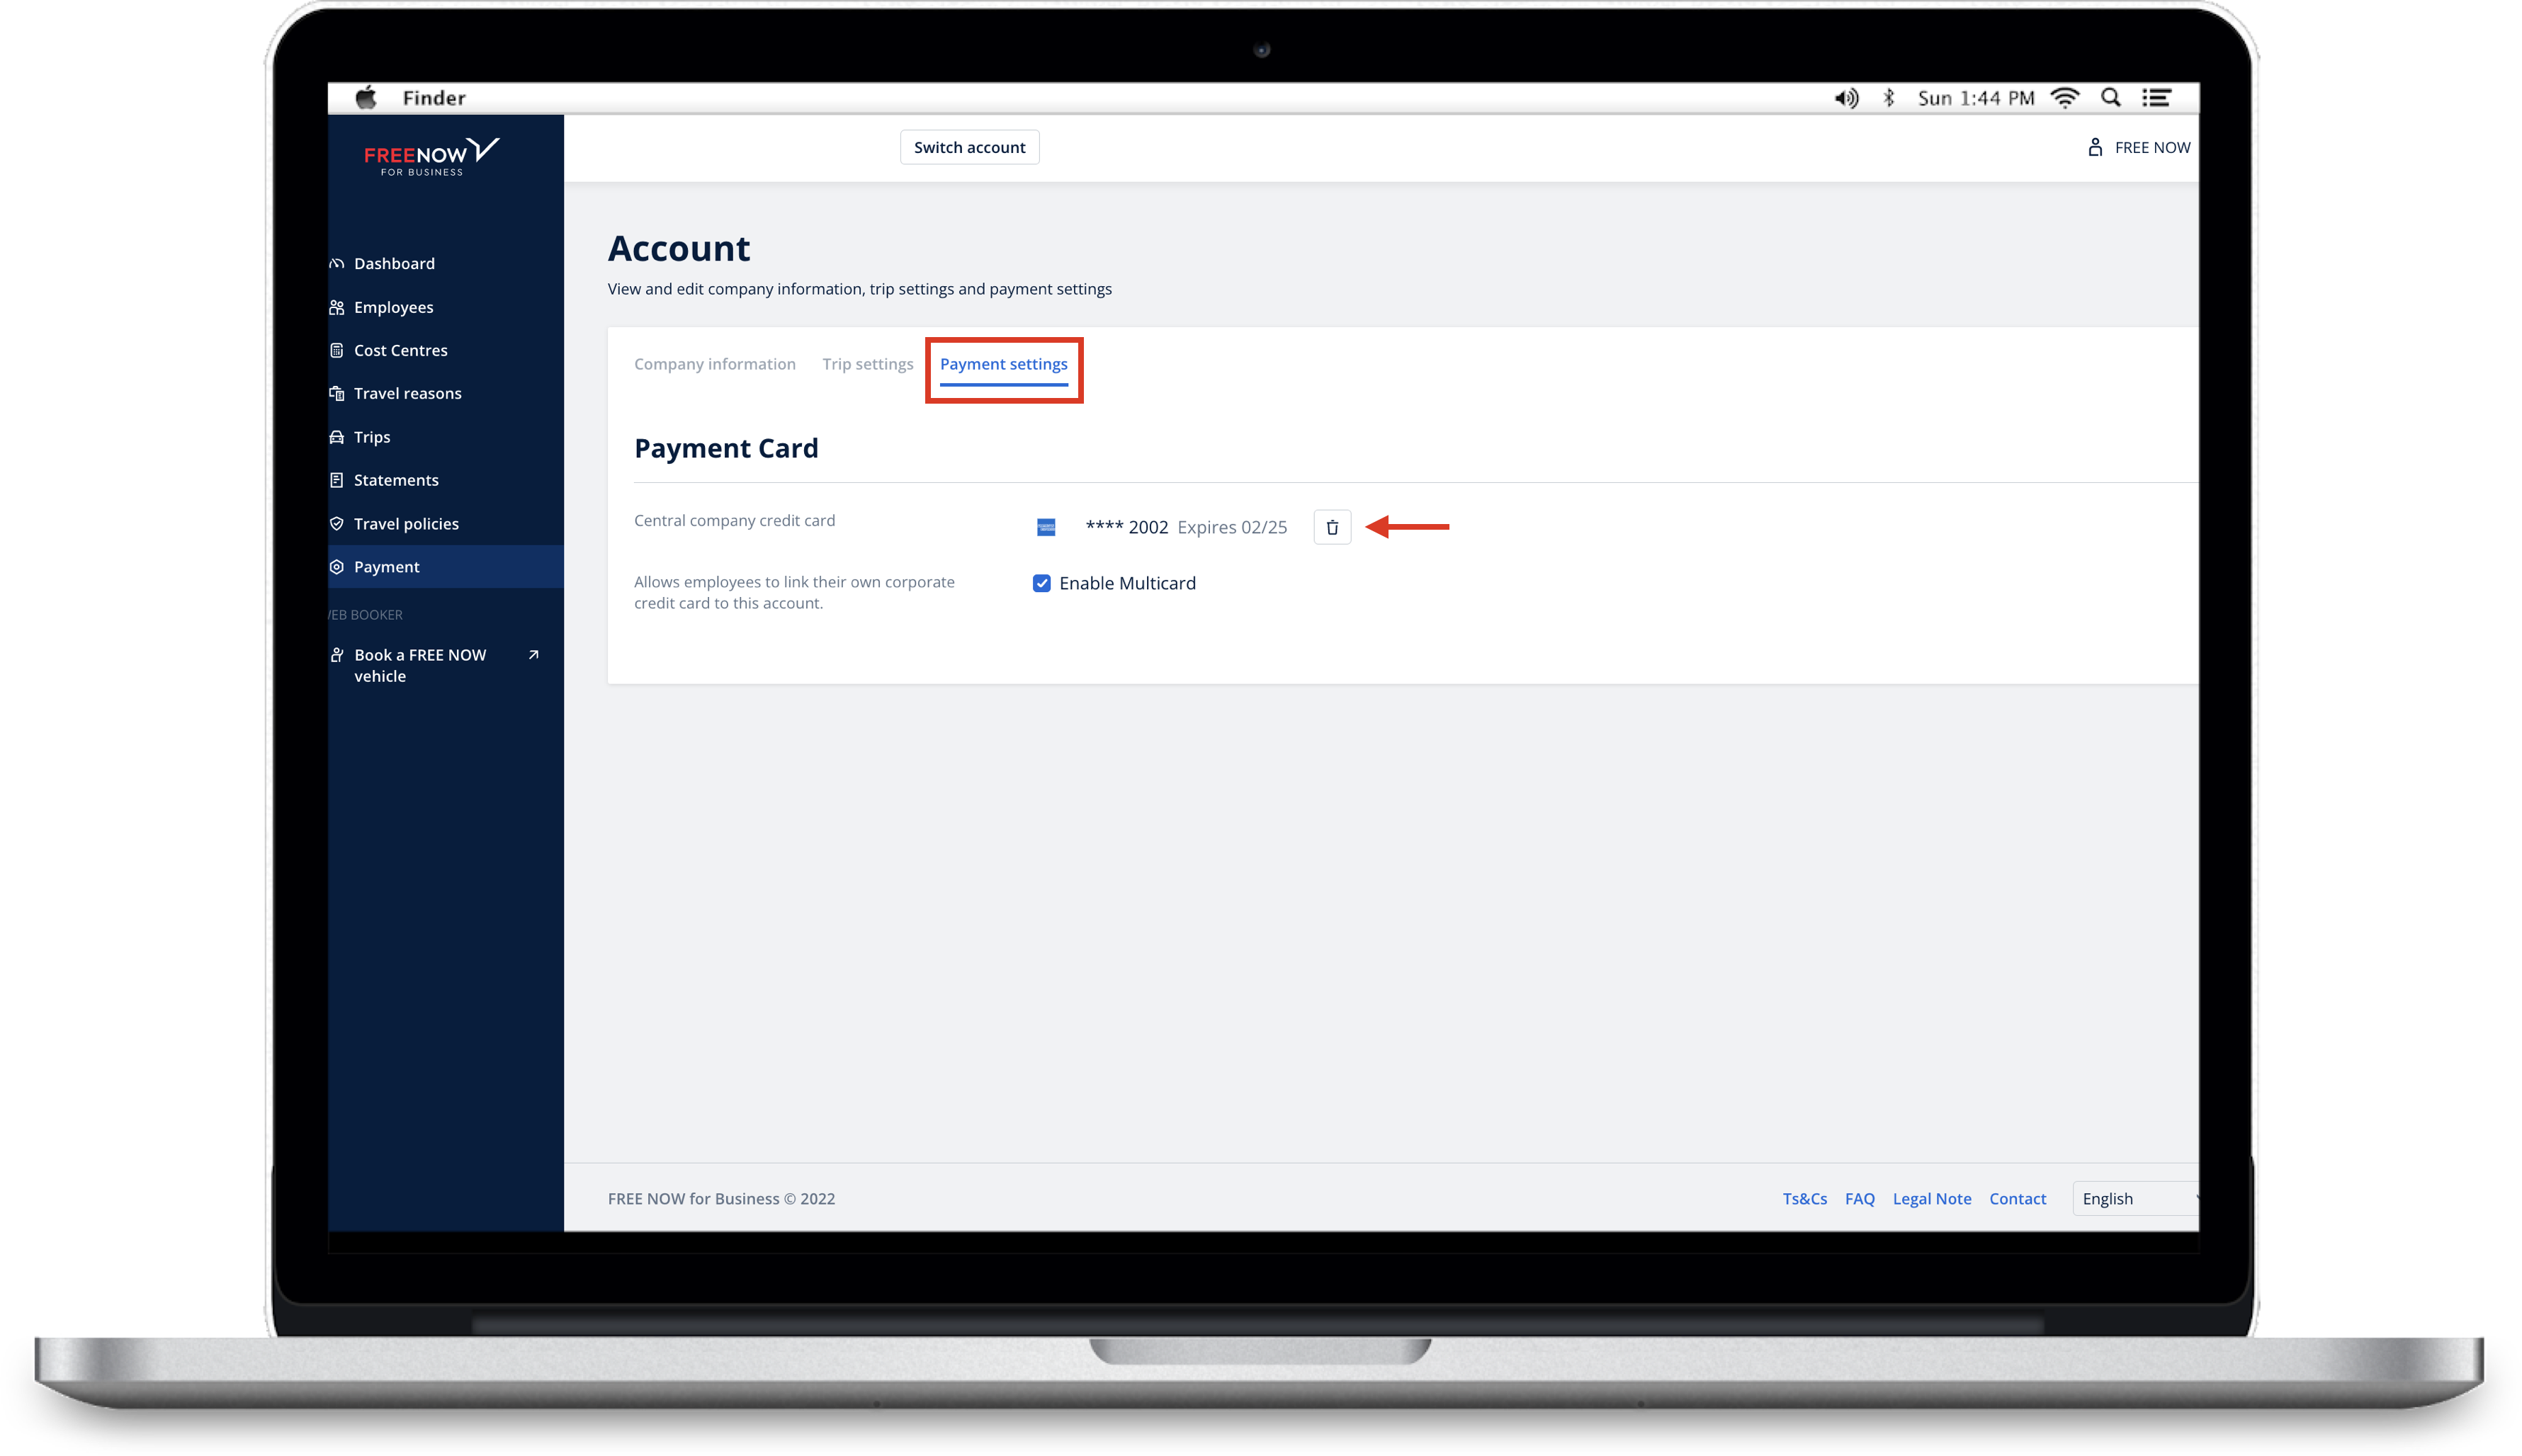Image resolution: width=2522 pixels, height=1456 pixels.
Task: Click the FAQ footer link
Action: (x=1860, y=1198)
